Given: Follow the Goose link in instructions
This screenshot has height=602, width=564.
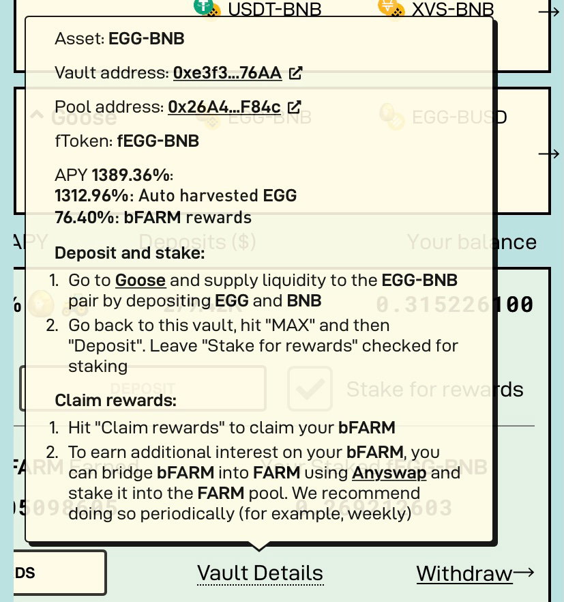Looking at the screenshot, I should [140, 281].
